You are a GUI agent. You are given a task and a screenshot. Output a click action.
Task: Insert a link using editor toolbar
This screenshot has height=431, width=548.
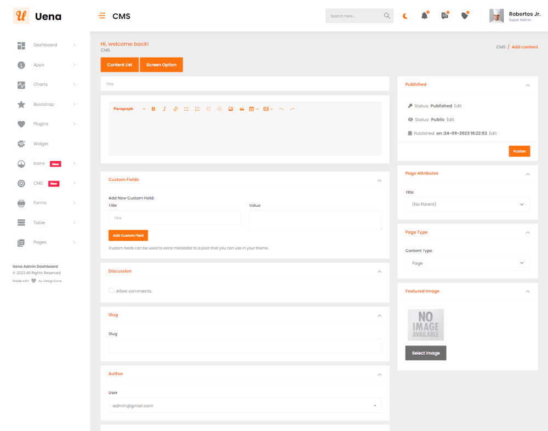[x=175, y=109]
